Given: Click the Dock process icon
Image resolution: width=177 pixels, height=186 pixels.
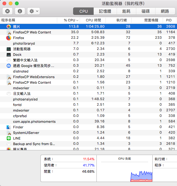Looking at the screenshot, I should pyautogui.click(x=9, y=55).
